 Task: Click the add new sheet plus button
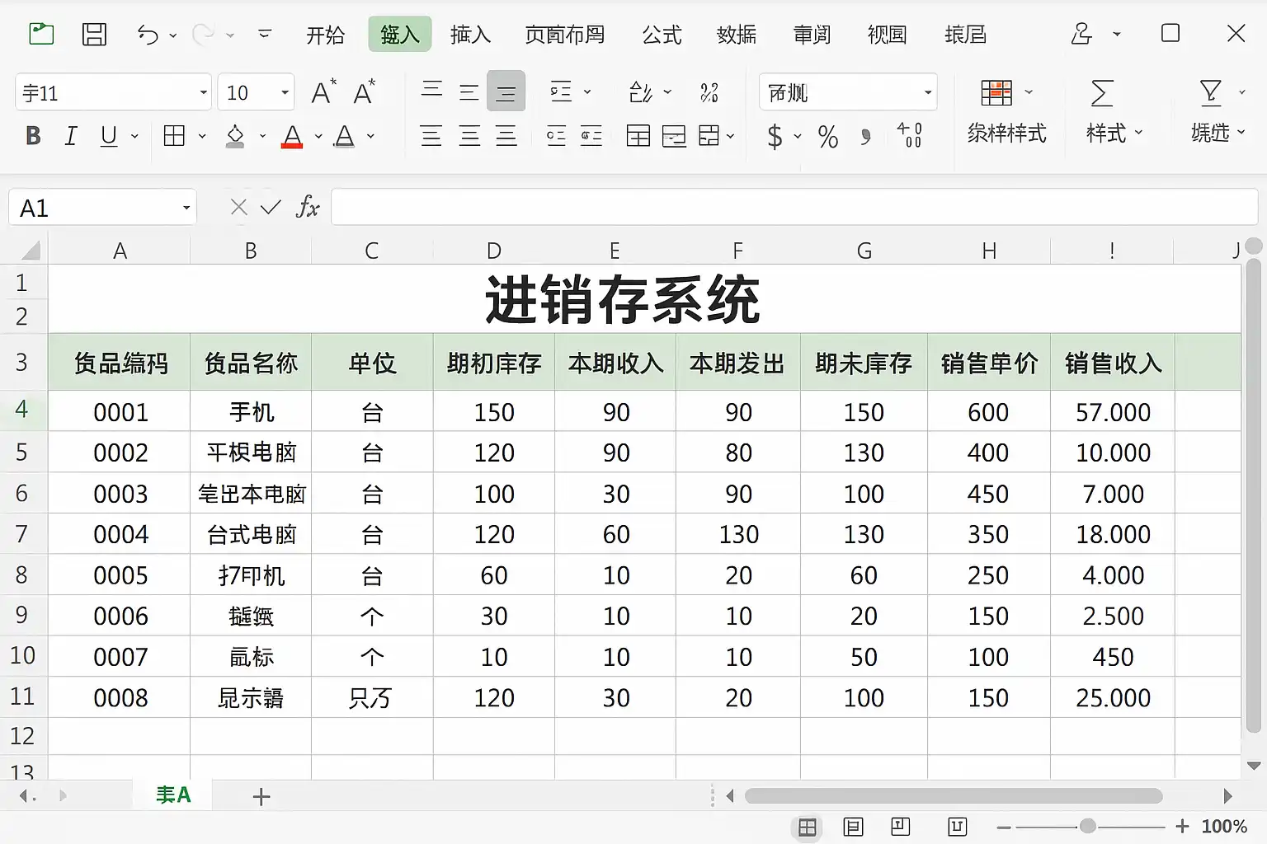pos(261,796)
